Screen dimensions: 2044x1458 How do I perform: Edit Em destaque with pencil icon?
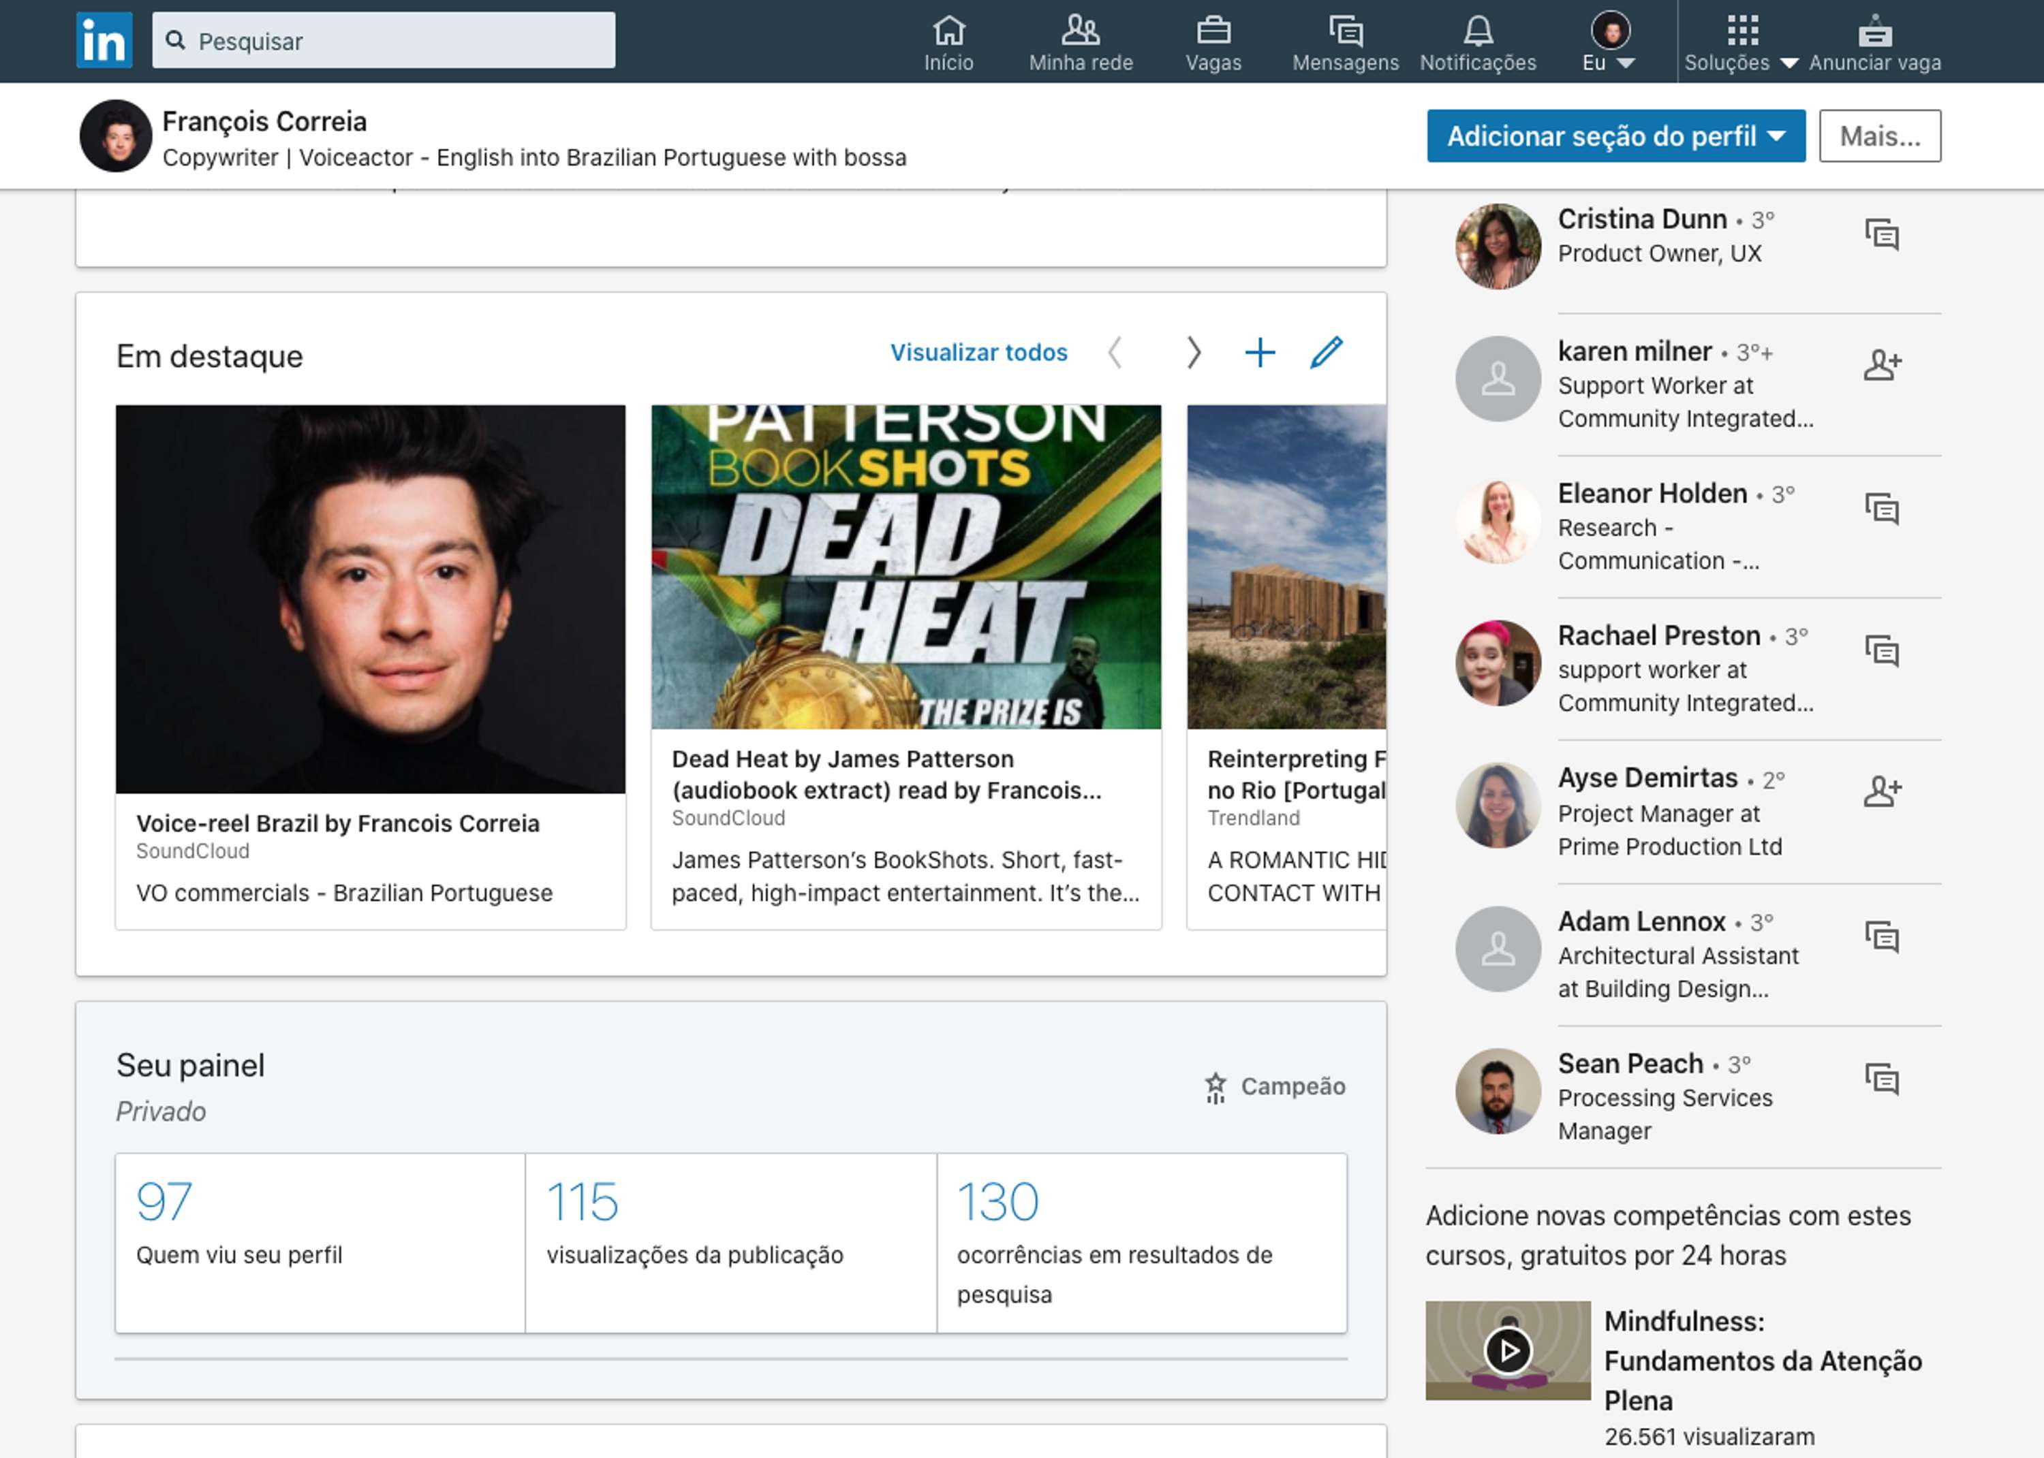pyautogui.click(x=1327, y=352)
